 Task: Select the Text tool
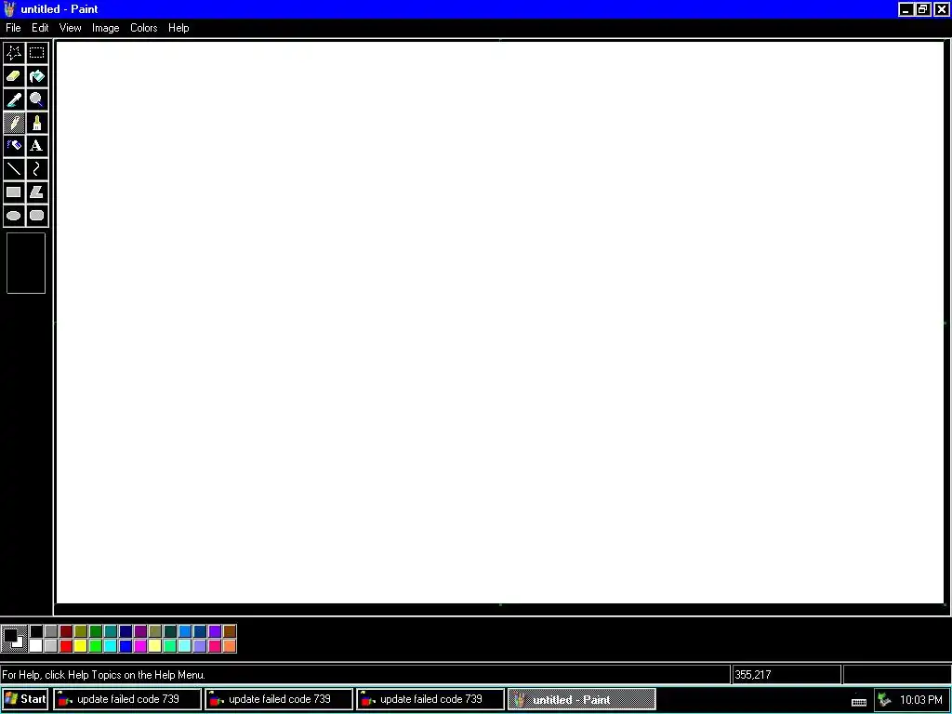pos(37,146)
